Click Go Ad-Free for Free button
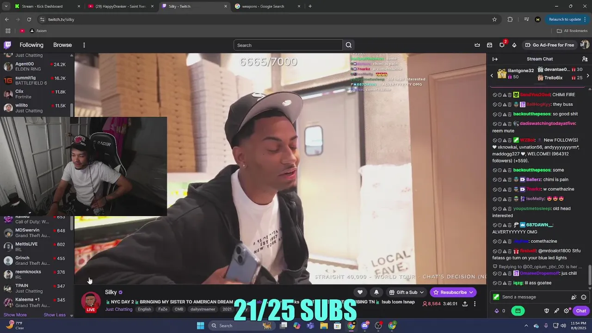Image resolution: width=592 pixels, height=333 pixels. pyautogui.click(x=549, y=45)
